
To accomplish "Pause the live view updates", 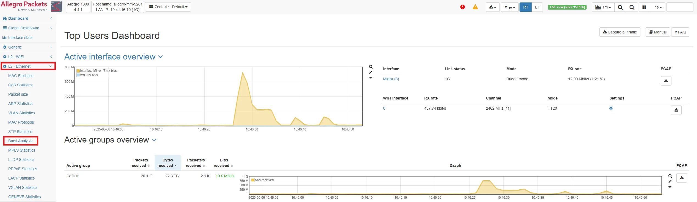I will 644,7.
